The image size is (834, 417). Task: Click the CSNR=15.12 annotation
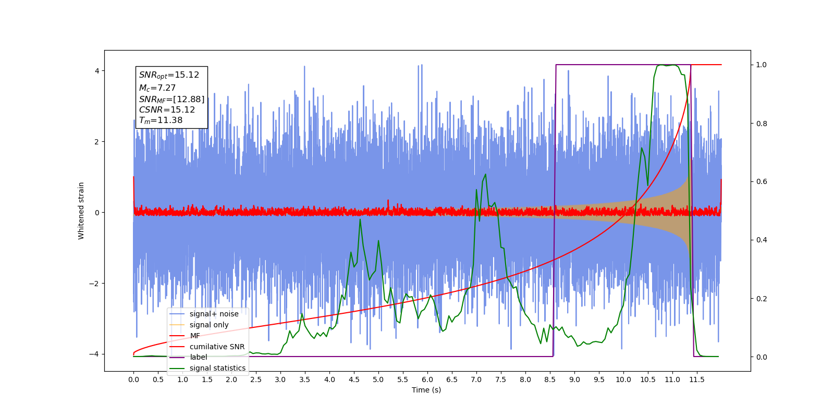pyautogui.click(x=167, y=109)
